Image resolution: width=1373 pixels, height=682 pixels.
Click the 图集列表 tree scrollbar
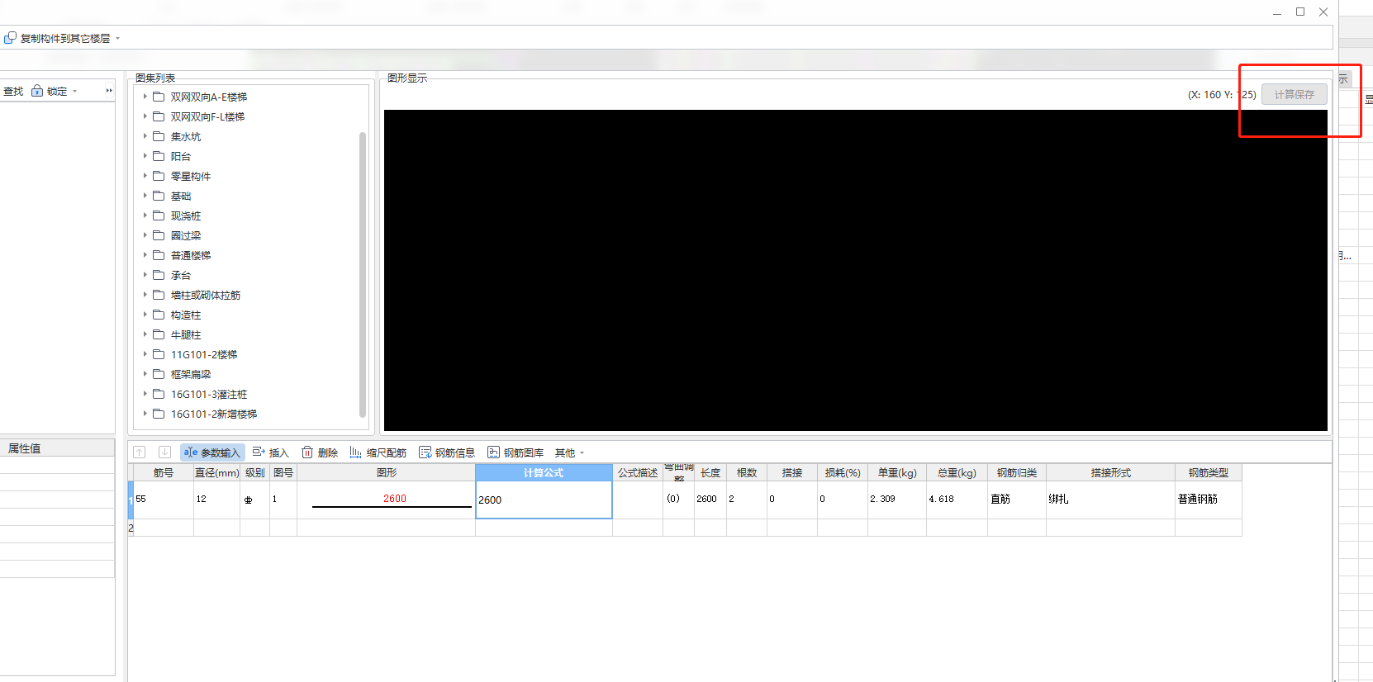pos(363,274)
